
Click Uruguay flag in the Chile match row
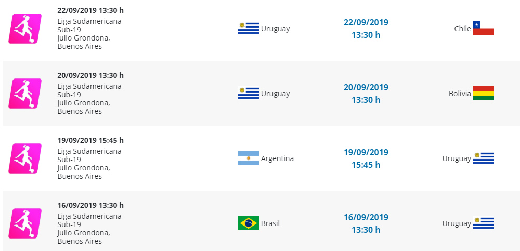coord(248,29)
